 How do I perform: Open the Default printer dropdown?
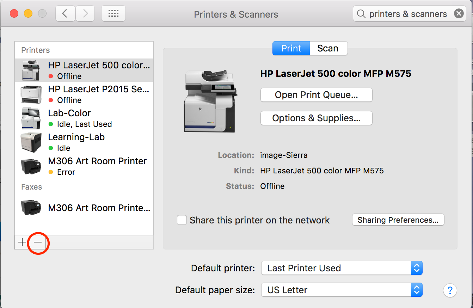(341, 268)
